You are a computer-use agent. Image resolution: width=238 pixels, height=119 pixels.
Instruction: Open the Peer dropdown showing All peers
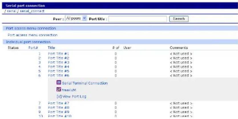click(x=76, y=19)
